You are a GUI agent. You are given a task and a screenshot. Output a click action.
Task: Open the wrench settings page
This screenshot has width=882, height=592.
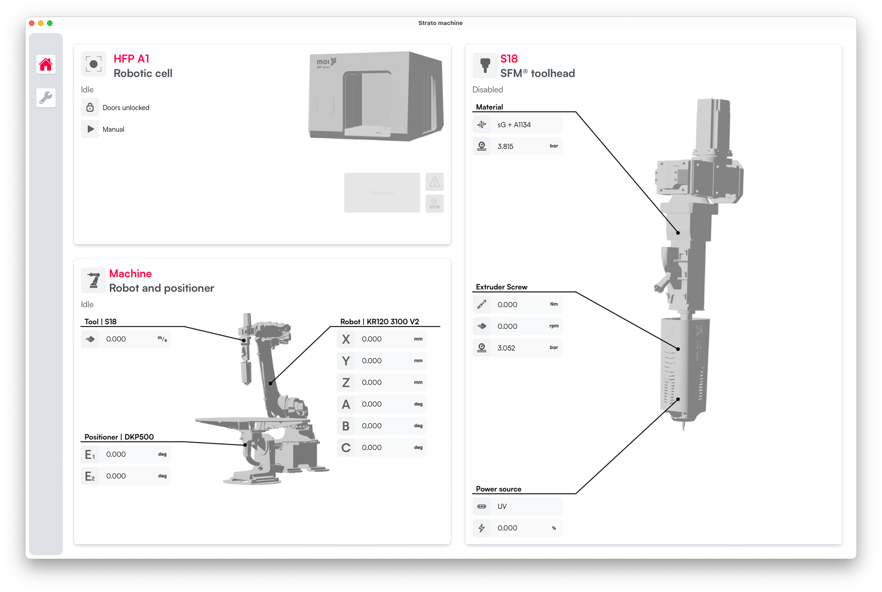pyautogui.click(x=46, y=98)
